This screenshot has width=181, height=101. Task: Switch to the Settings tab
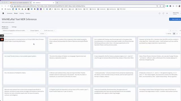(14, 27)
